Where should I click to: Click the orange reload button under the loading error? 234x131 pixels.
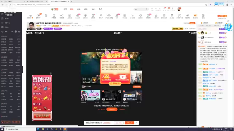click(x=112, y=109)
